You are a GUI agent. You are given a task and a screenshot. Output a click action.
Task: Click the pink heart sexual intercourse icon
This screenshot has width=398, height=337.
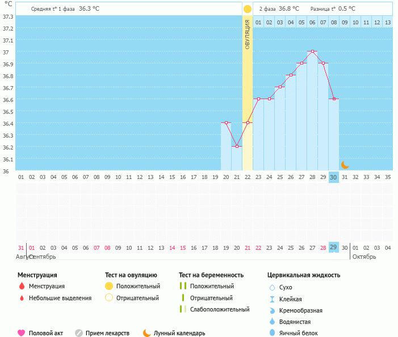tap(22, 333)
